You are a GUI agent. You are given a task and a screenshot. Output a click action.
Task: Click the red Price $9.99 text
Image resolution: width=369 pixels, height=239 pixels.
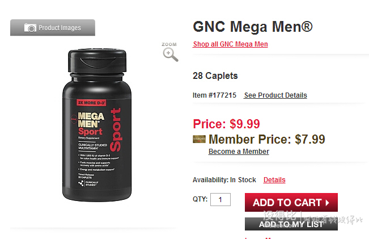[226, 124]
